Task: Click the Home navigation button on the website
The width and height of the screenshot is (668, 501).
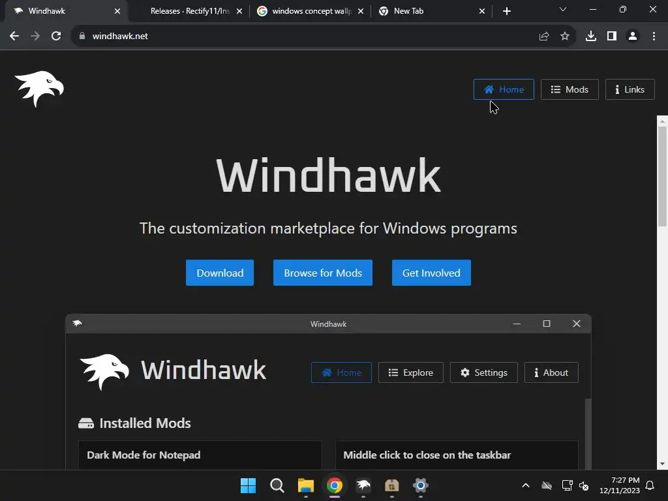Action: [x=504, y=89]
